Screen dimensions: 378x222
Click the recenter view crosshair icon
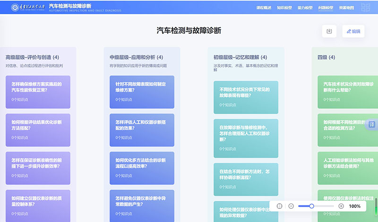(279, 206)
